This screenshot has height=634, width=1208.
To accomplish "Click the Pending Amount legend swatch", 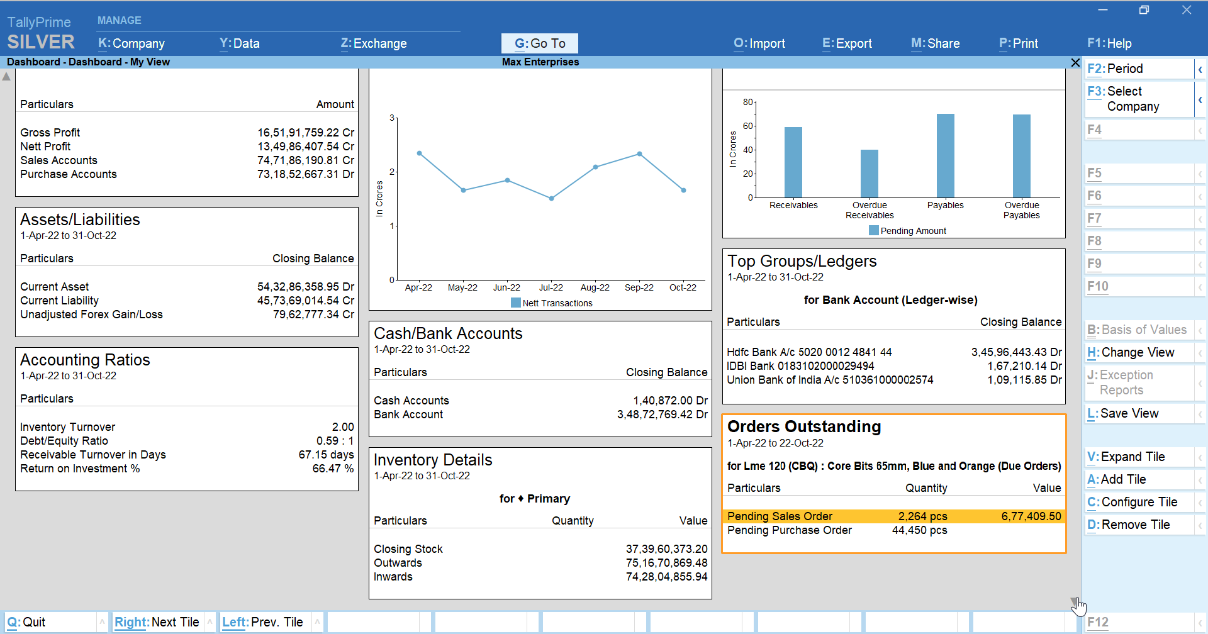I will [873, 231].
